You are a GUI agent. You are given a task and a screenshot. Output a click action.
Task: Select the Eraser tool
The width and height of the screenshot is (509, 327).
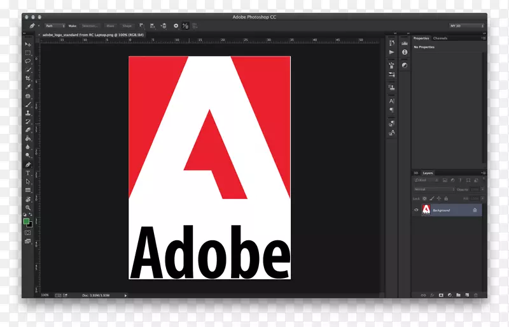[28, 130]
